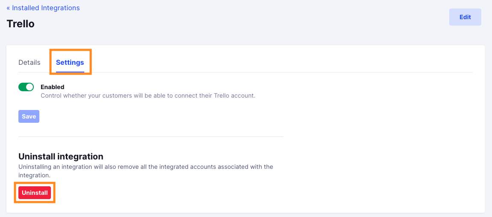This screenshot has width=492, height=217.
Task: Go back to Installed Integrations
Action: pyautogui.click(x=43, y=8)
